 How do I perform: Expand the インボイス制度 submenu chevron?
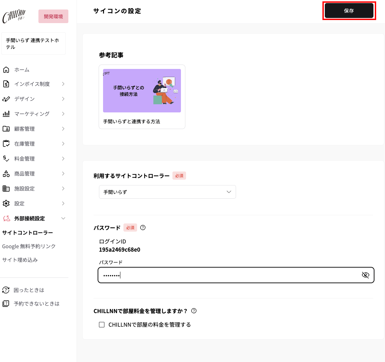(63, 84)
